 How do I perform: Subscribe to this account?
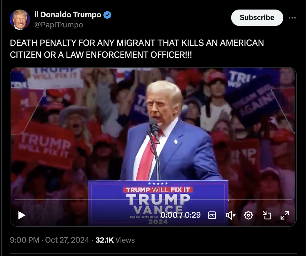(257, 18)
